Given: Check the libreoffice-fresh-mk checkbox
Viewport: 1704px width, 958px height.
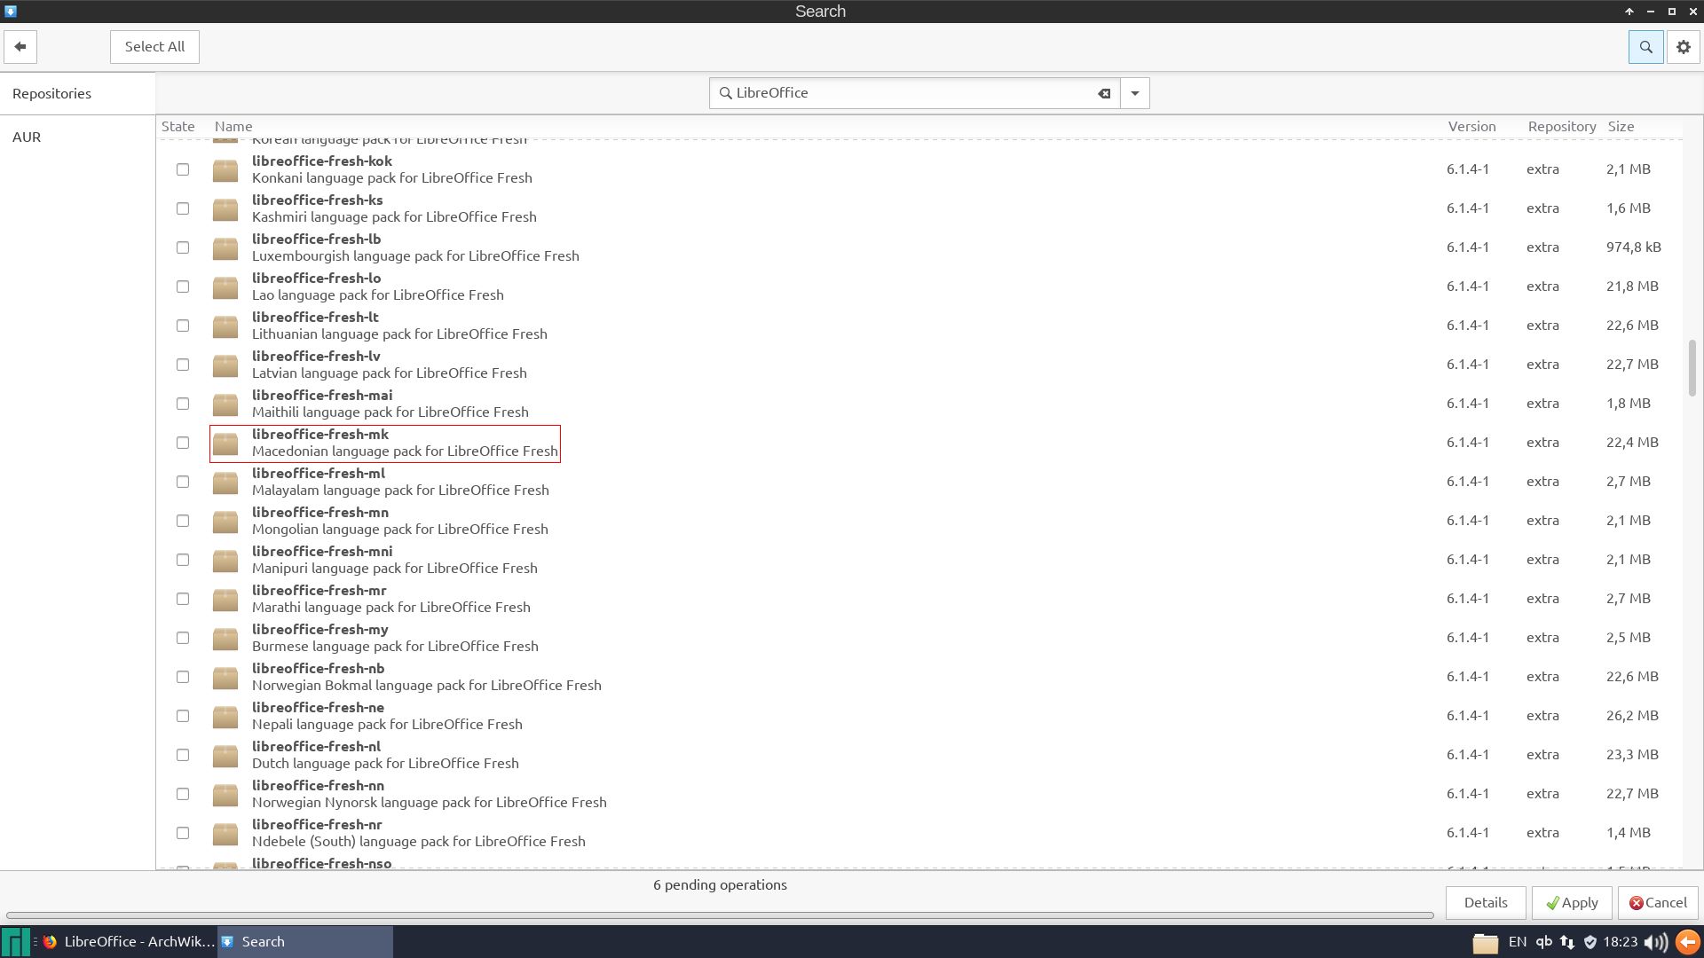Looking at the screenshot, I should click(x=183, y=443).
